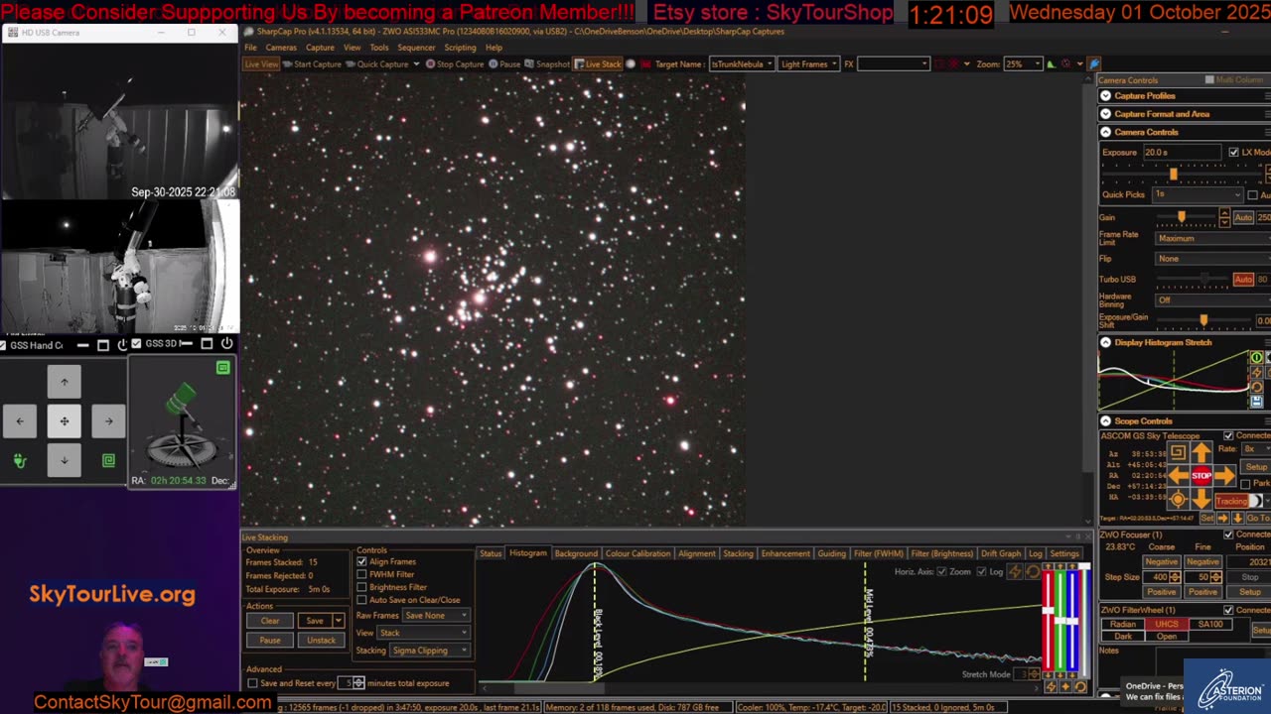Click the spiral search icon in Scope Controls
Viewport: 1271px width, 714px height.
1178,452
